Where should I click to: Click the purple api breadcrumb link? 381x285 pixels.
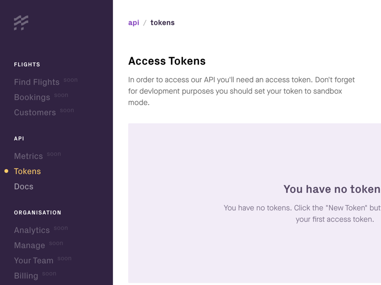click(x=133, y=23)
